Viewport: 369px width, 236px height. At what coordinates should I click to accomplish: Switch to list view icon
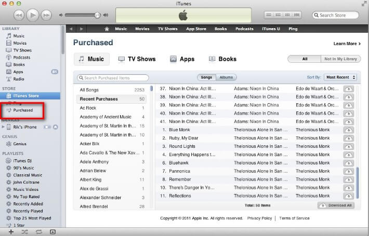point(269,15)
